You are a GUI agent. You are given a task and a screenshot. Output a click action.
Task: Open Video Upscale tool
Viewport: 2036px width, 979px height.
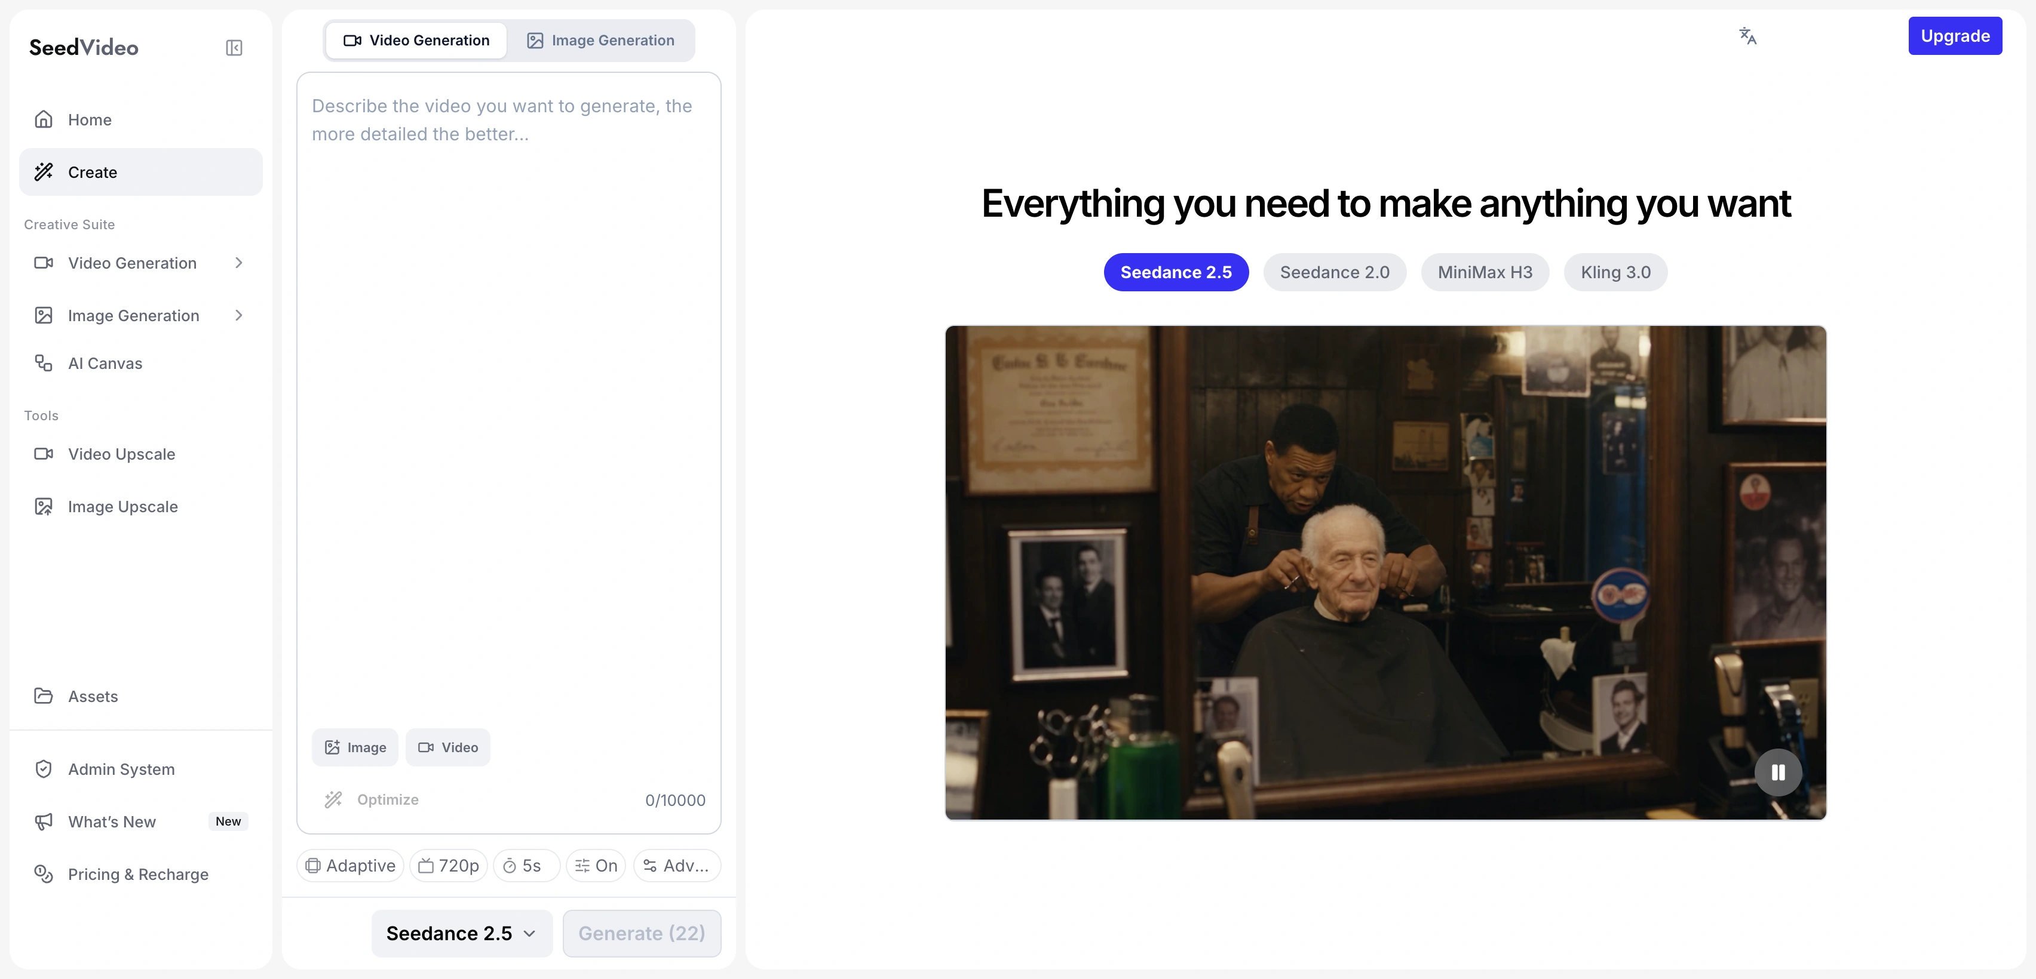point(140,454)
